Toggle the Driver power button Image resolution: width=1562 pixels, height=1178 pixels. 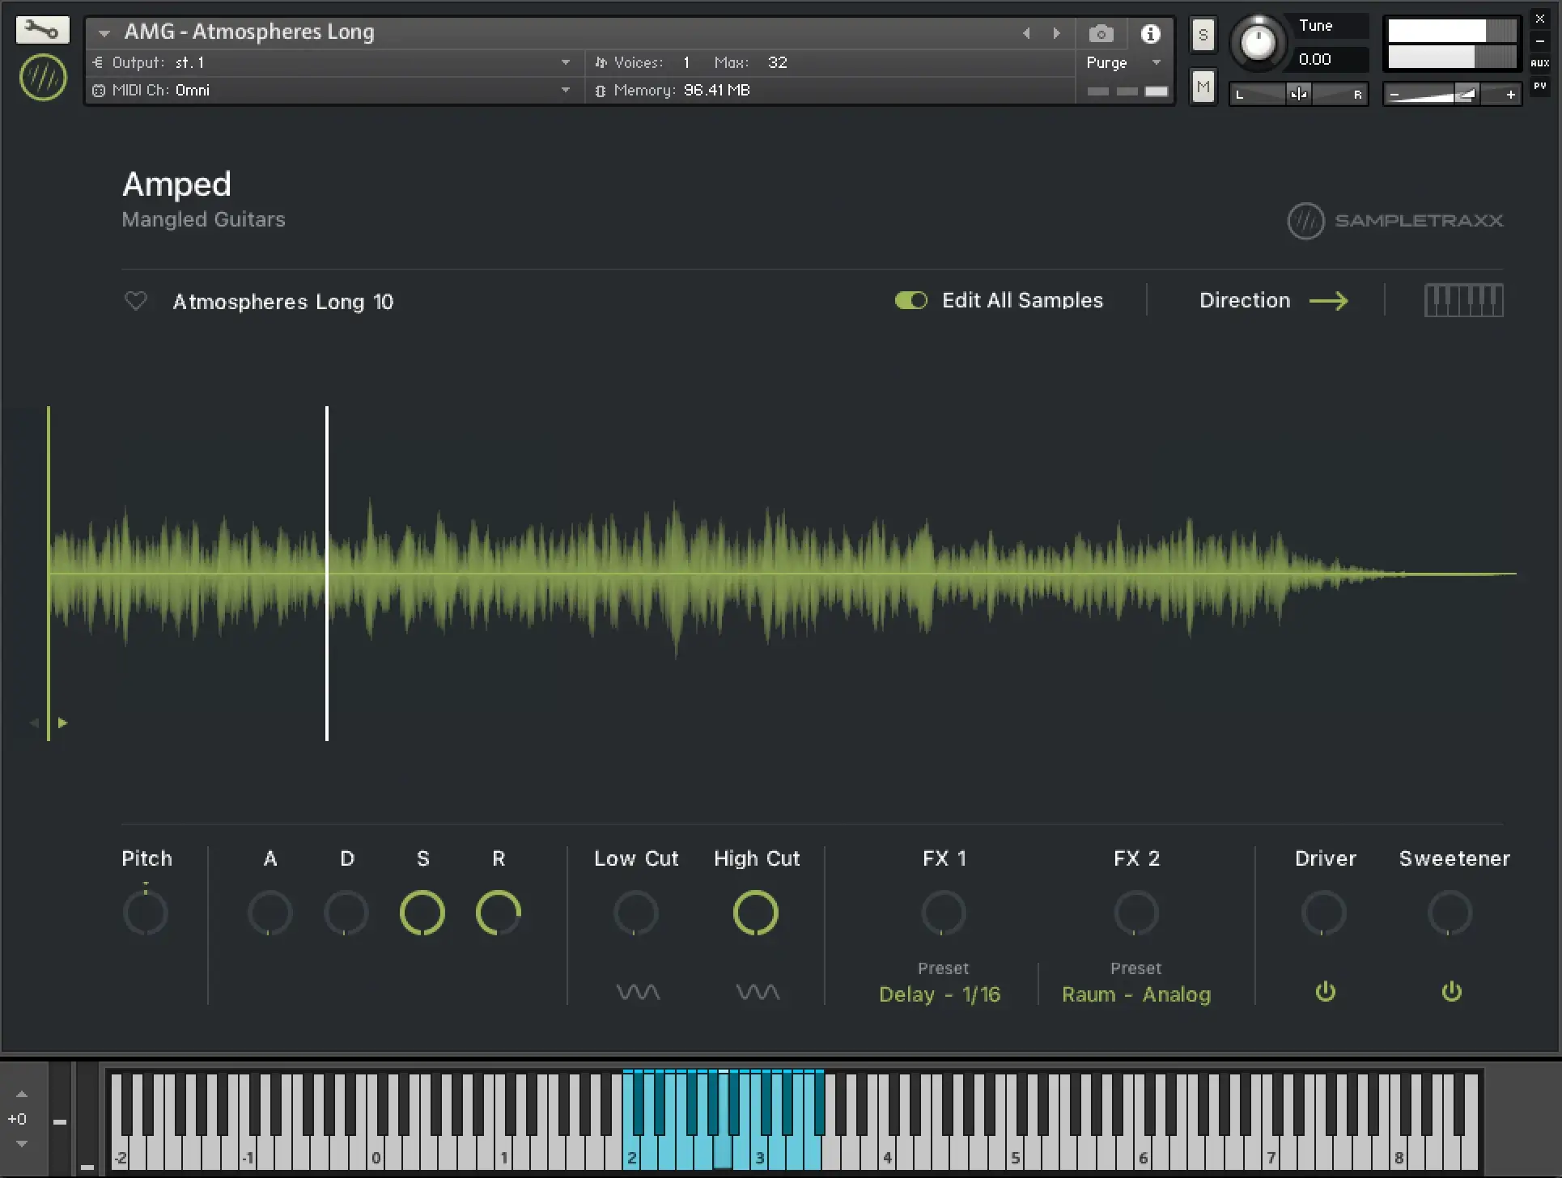(1325, 992)
